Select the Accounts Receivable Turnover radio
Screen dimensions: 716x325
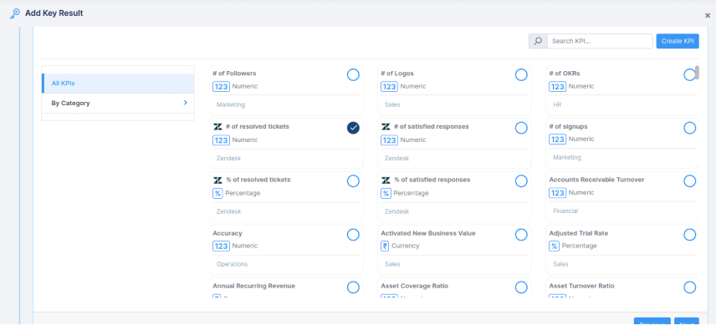click(689, 181)
